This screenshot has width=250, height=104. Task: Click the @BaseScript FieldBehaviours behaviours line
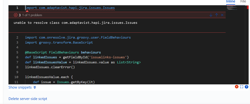[63, 53]
